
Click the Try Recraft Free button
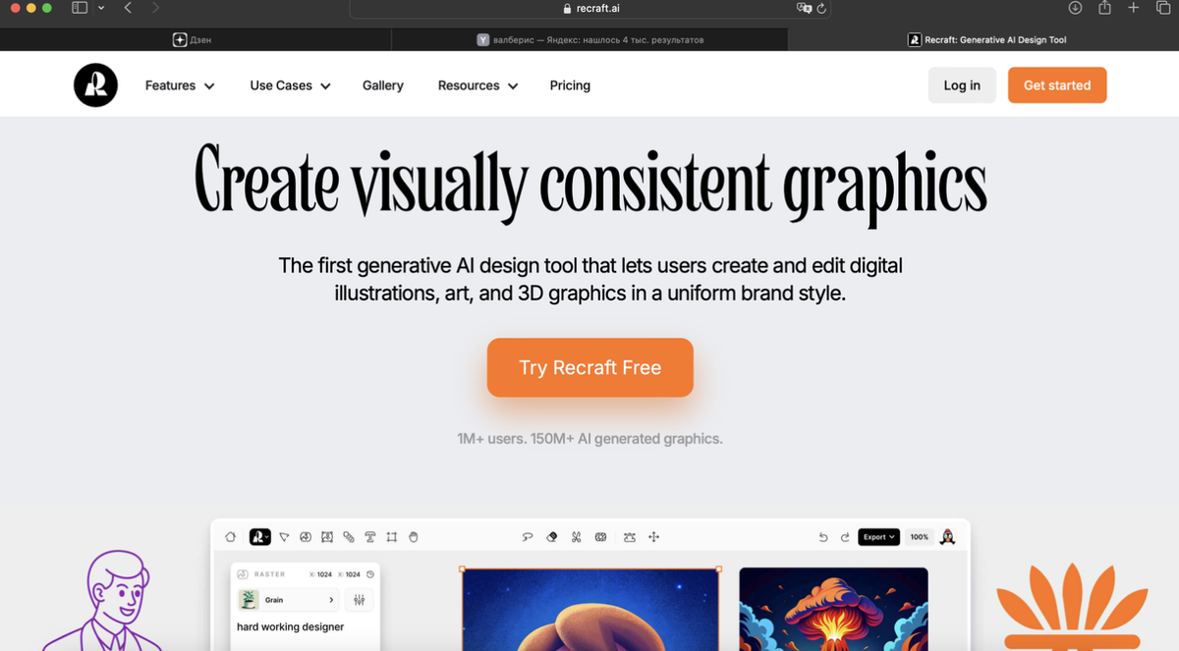click(590, 367)
